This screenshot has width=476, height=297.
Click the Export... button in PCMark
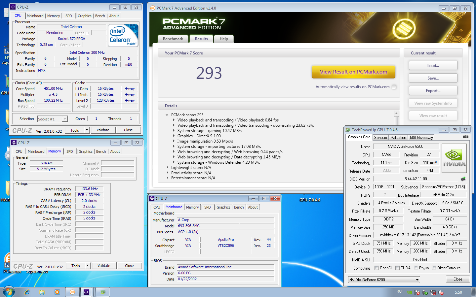[x=433, y=91]
